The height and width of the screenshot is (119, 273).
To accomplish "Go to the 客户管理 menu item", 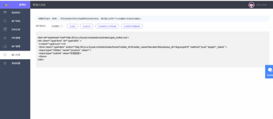I will [x=15, y=46].
